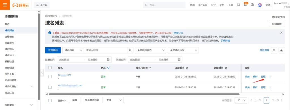This screenshot has height=110, width=290.
Task: Open 域名转入 in sidebar
Action: (x=9, y=49)
